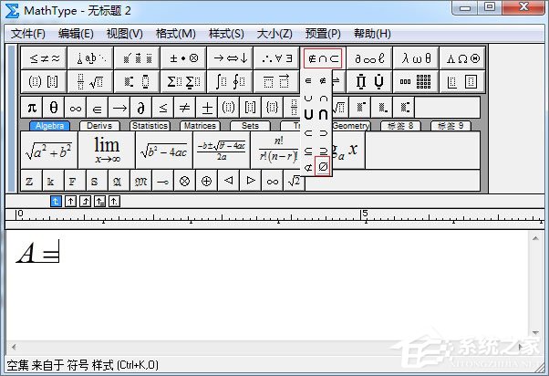This screenshot has height=376, width=549.
Task: Insert the infinity symbol from symbol bar
Action: 76,108
